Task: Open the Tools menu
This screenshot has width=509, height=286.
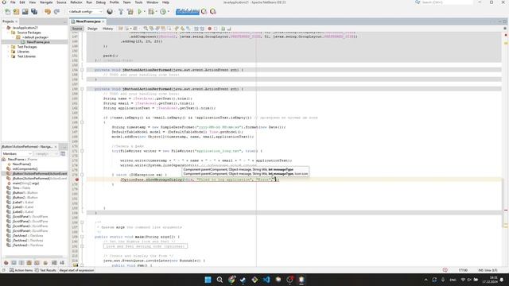Action: coord(138,2)
